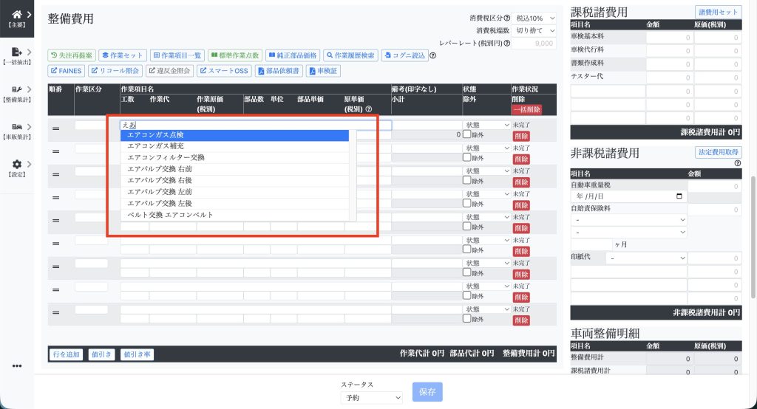Click the help icon next to 消費税区分
Image resolution: width=757 pixels, height=409 pixels.
(x=506, y=18)
